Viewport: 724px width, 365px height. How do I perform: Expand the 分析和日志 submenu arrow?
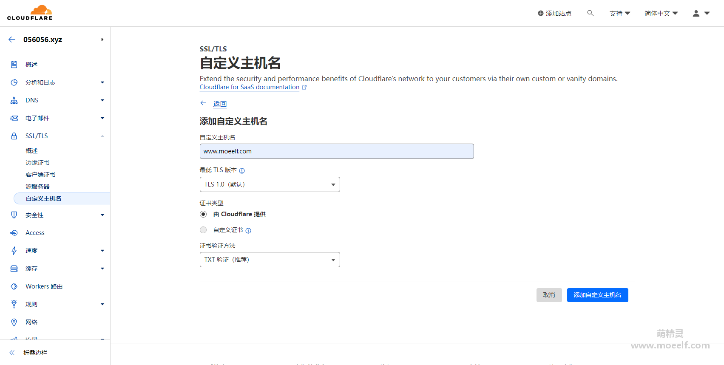(102, 82)
